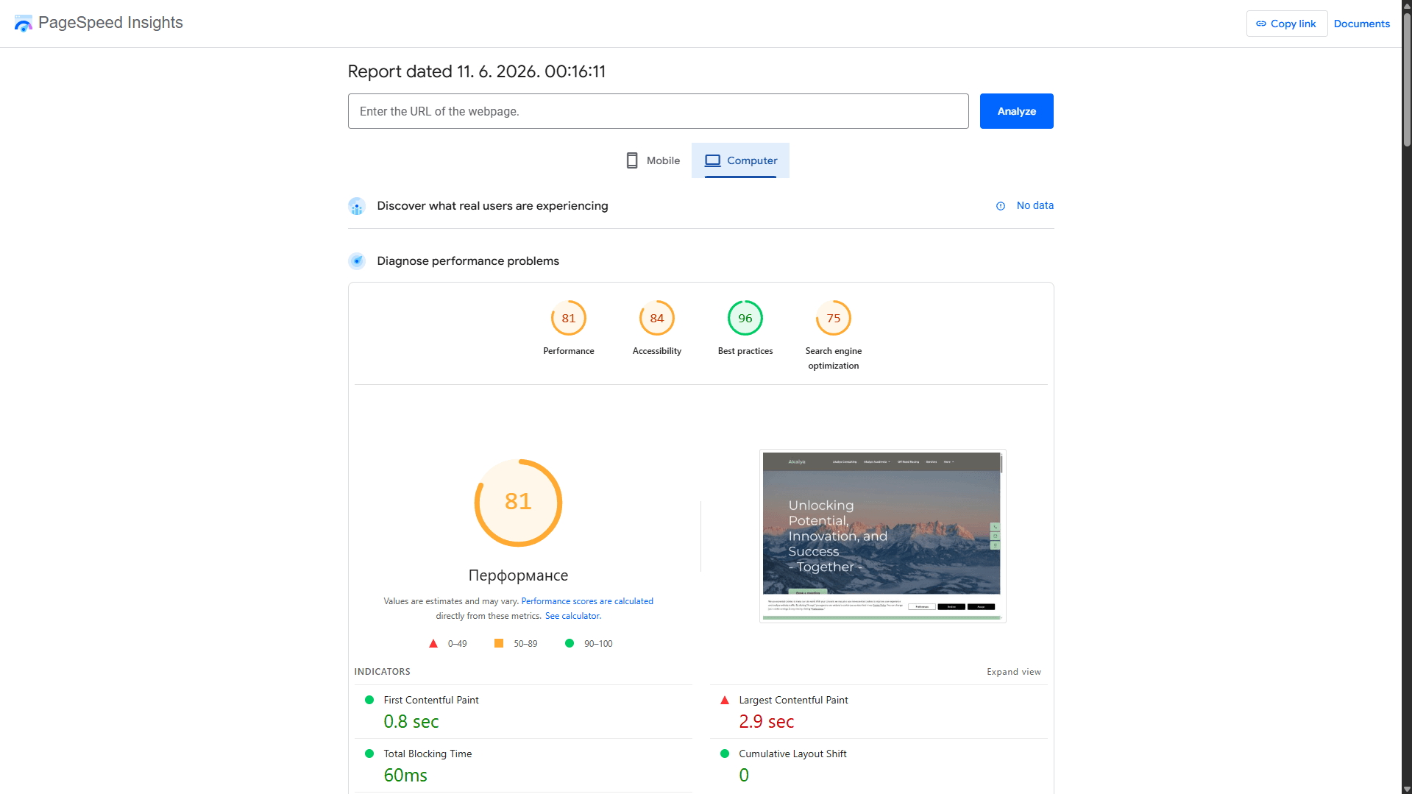Click the Accessibility category label

(x=657, y=351)
